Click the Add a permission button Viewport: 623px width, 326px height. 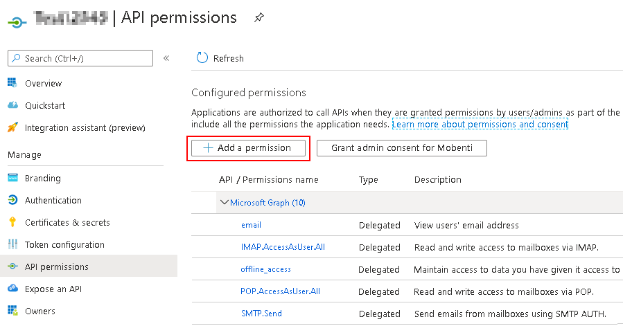(248, 147)
